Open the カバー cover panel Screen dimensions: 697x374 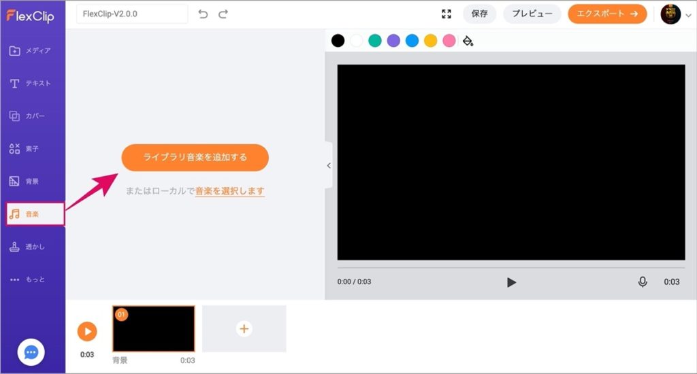click(27, 116)
